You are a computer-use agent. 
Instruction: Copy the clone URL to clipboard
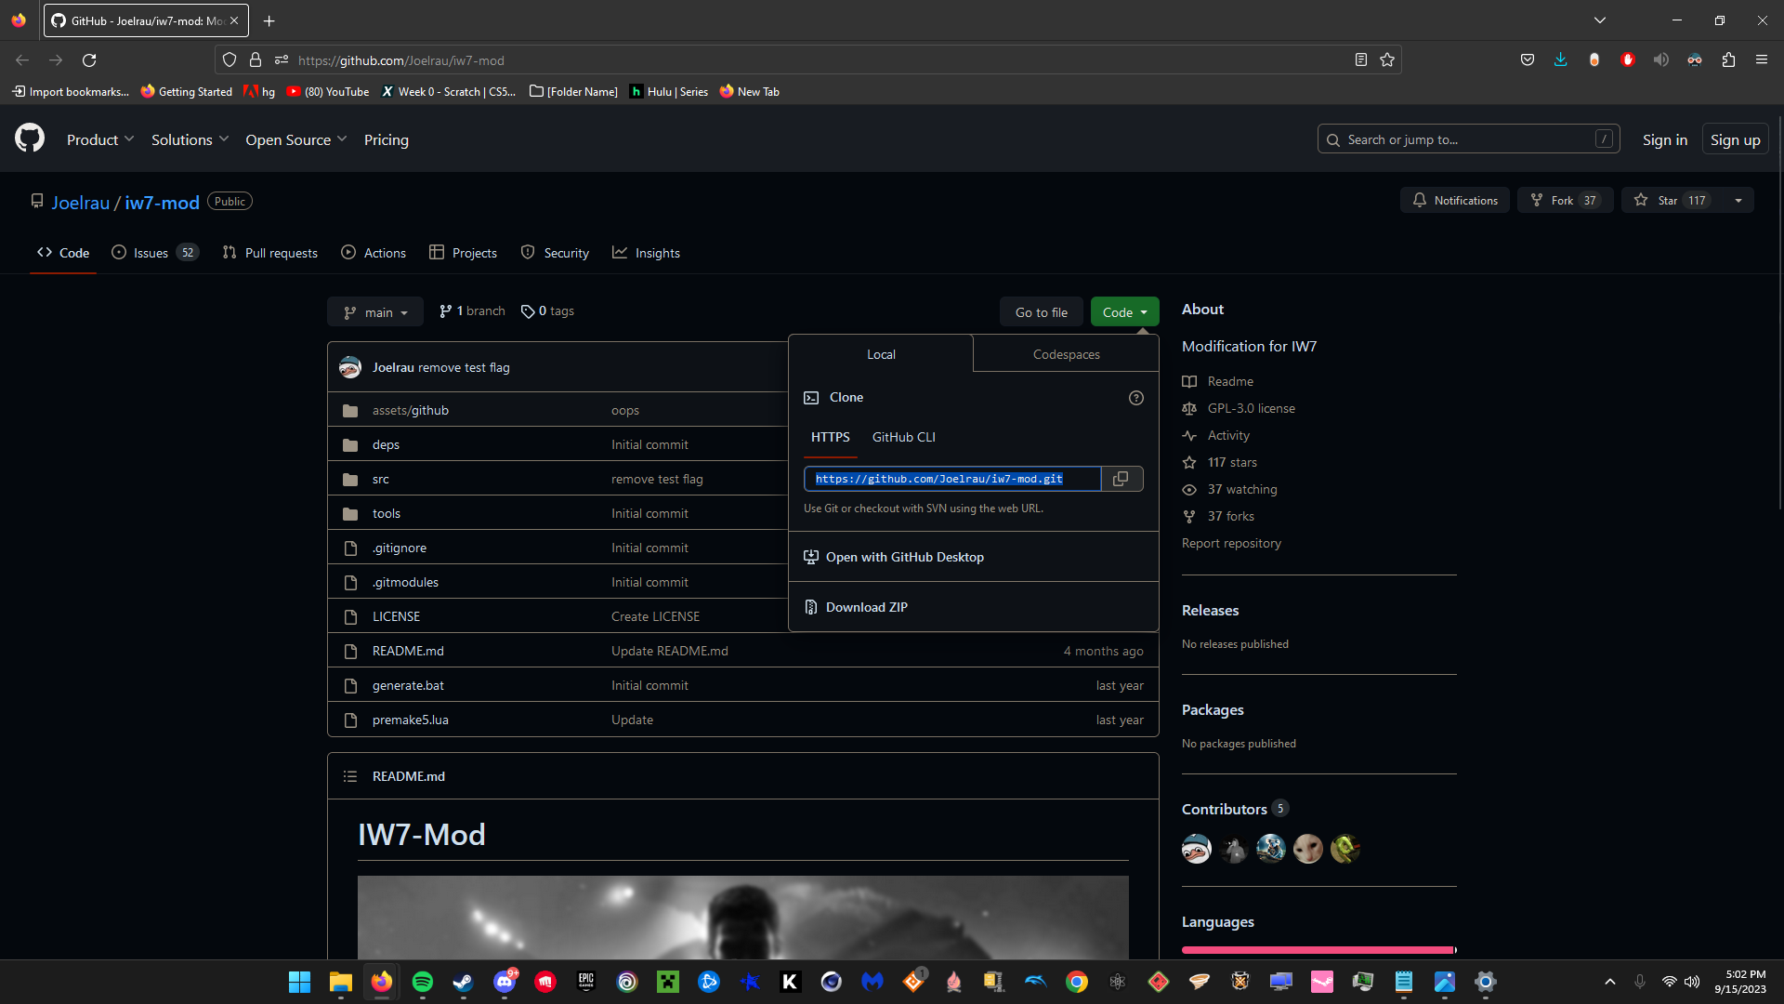click(x=1121, y=479)
